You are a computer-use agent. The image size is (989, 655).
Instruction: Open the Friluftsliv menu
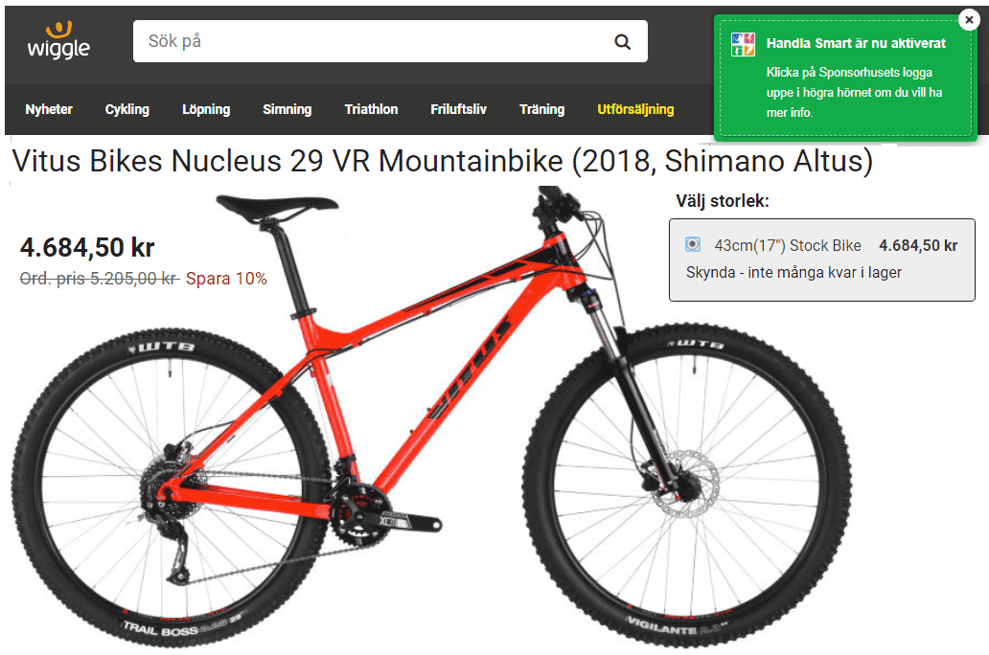pos(458,109)
